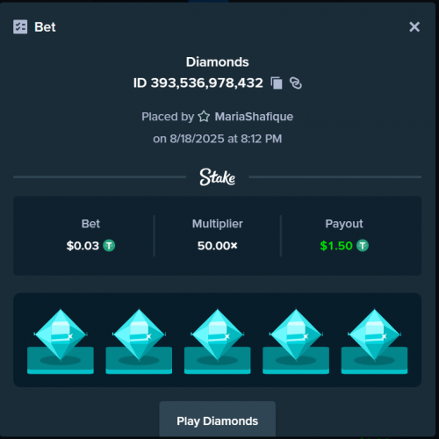Click the 50.00× multiplier value
439x439 pixels.
(218, 246)
